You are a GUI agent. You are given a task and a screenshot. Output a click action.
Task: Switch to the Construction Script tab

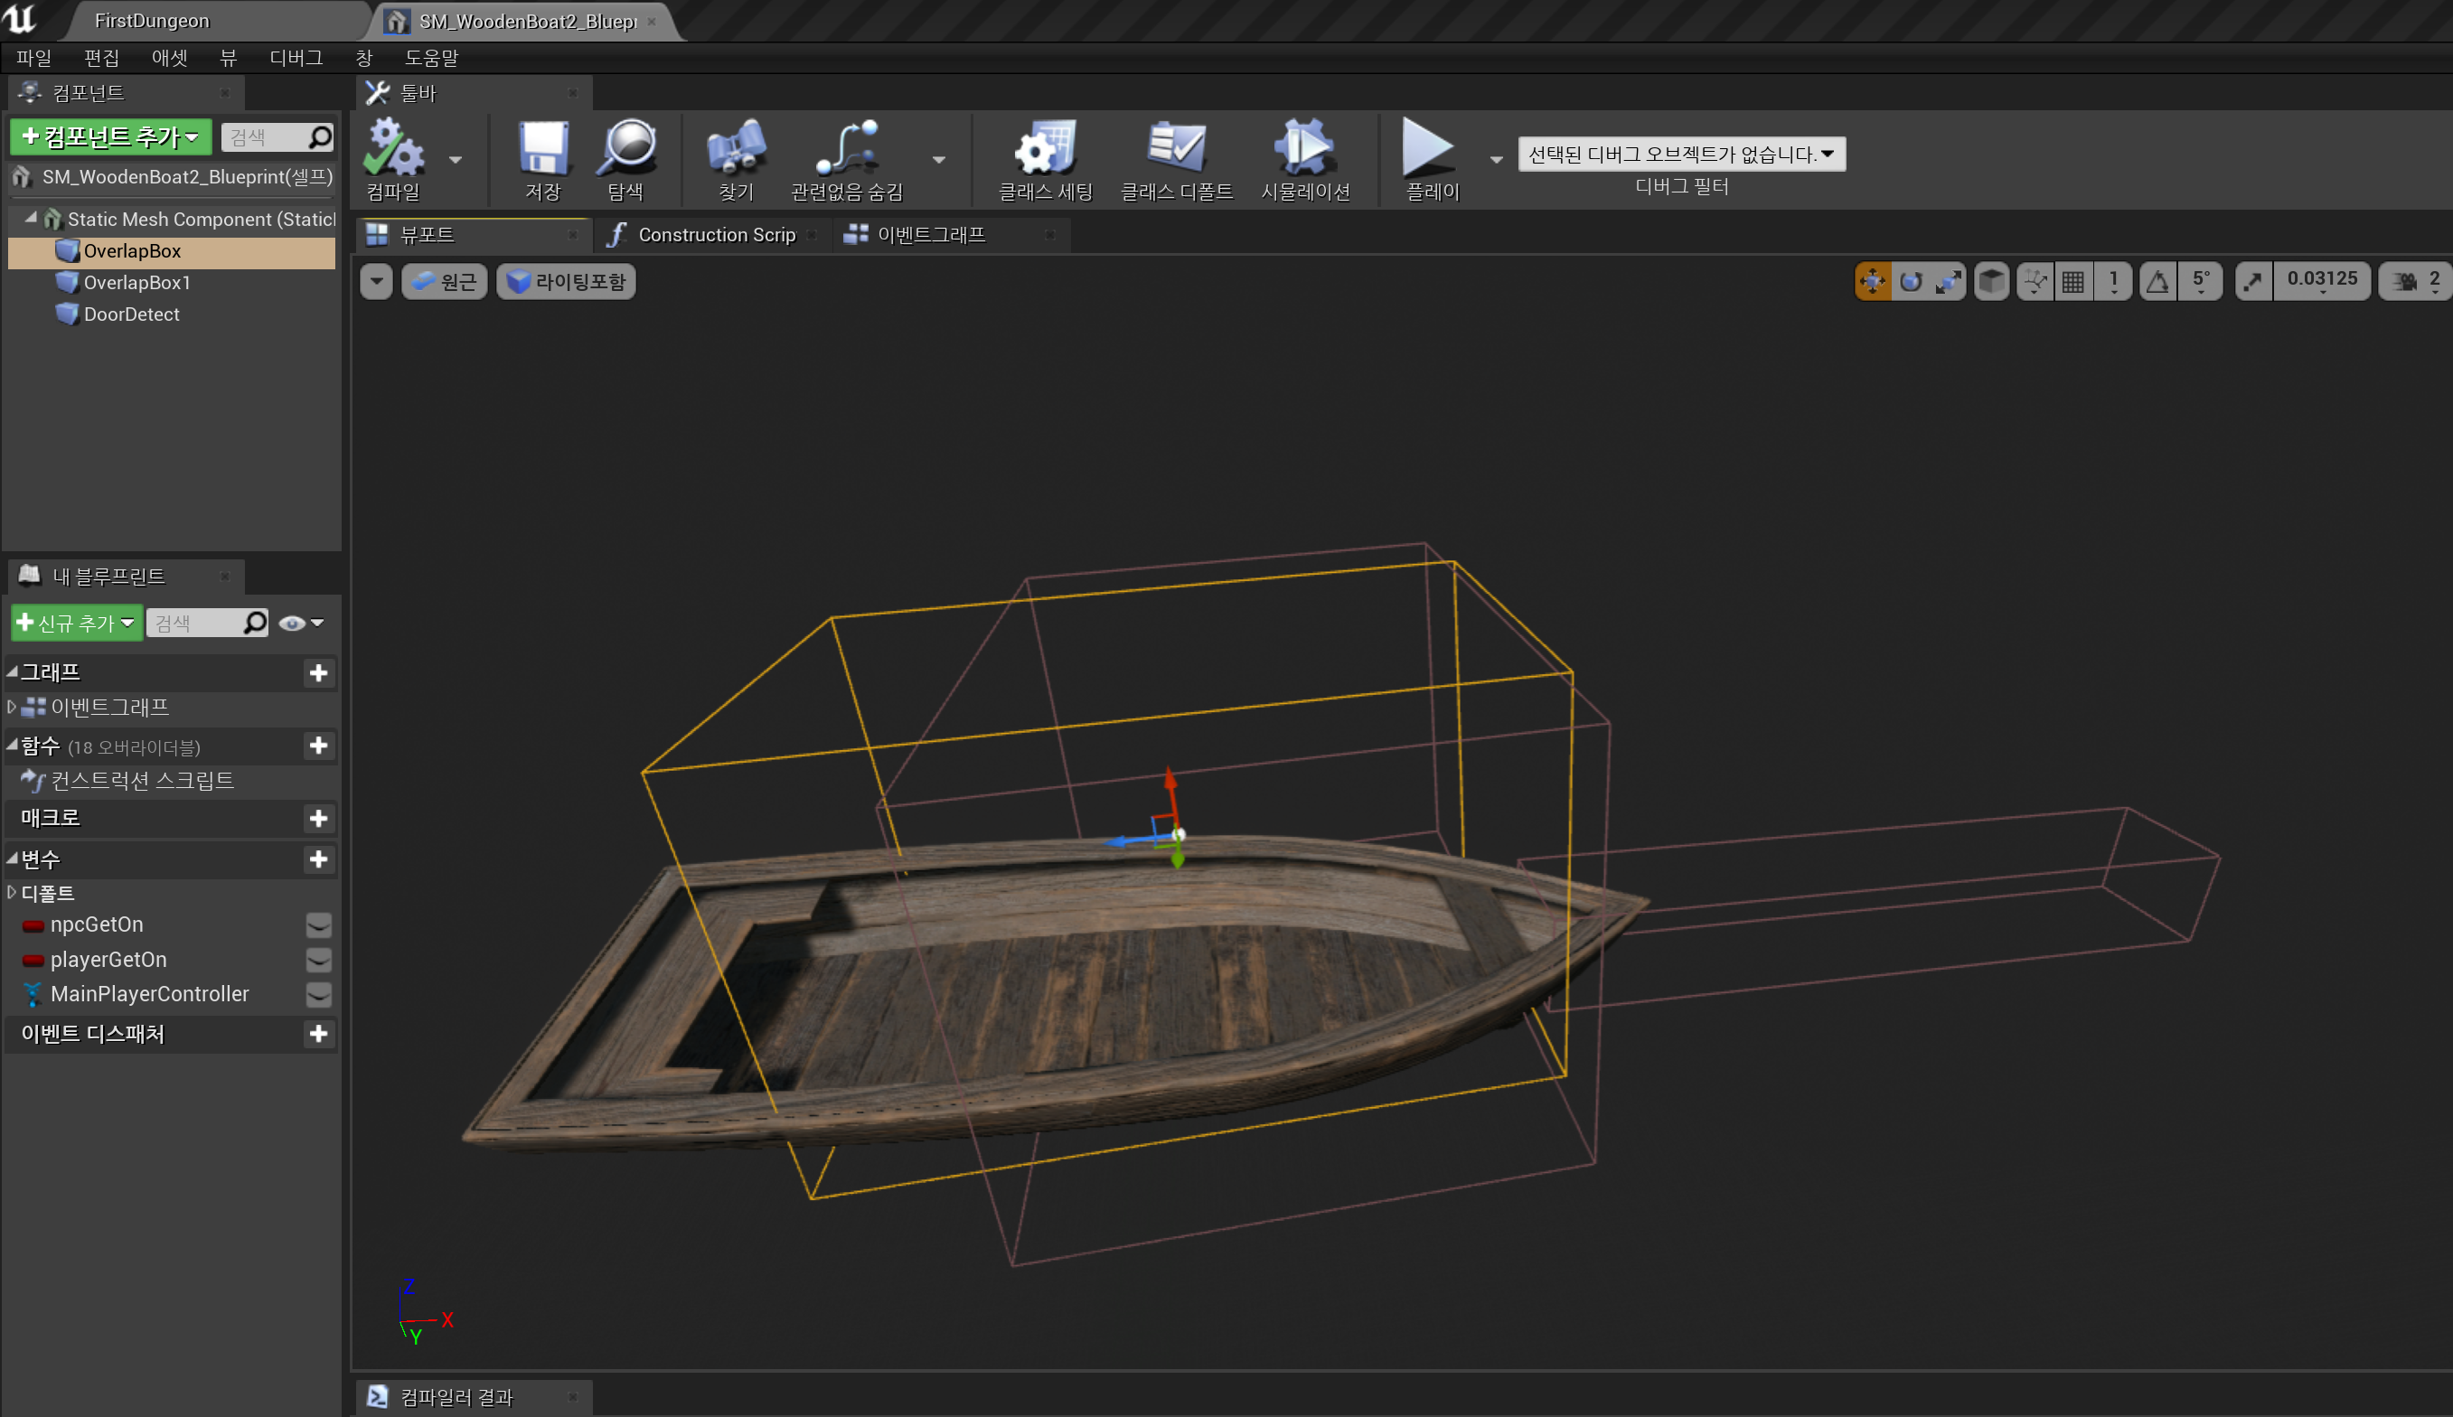coord(715,235)
